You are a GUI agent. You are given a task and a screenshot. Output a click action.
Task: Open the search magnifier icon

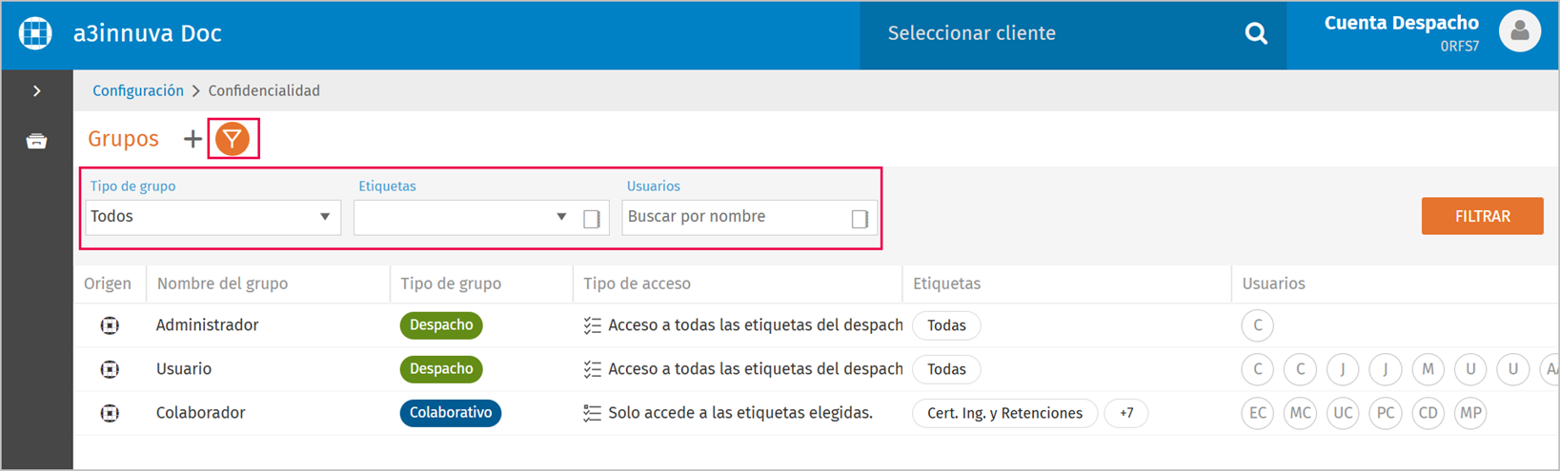pos(1256,33)
